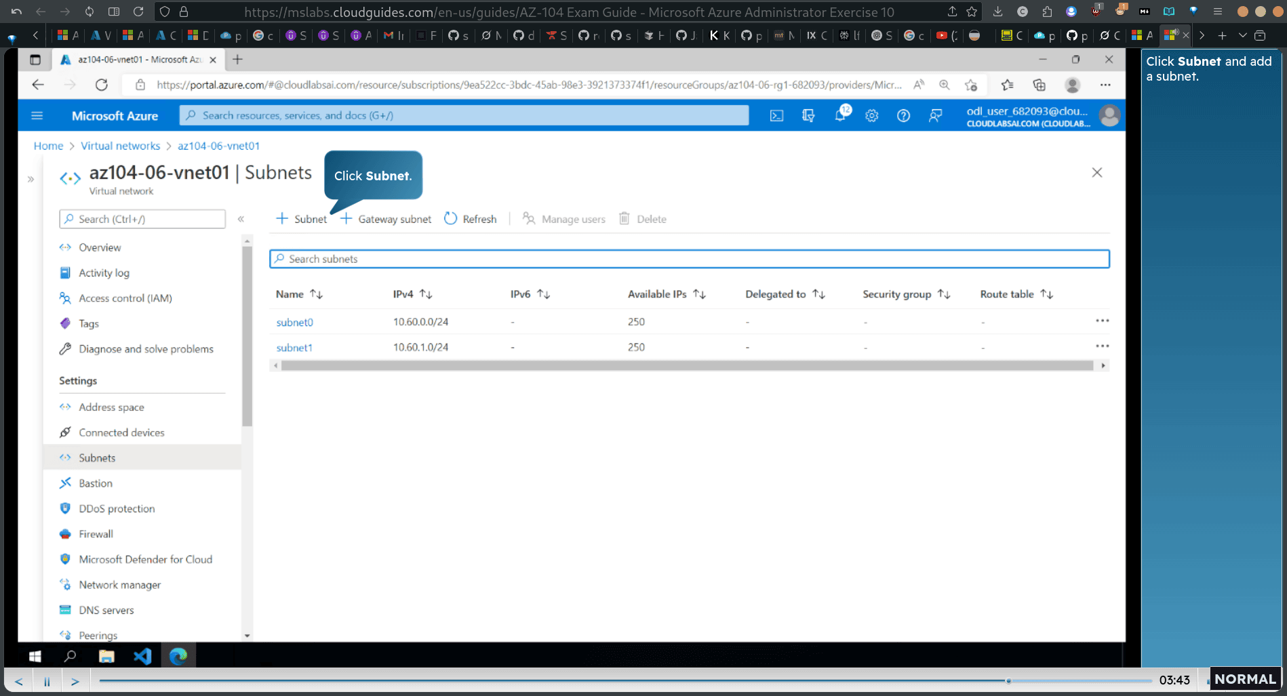This screenshot has height=696, width=1287.
Task: Expand the portal side panel chevrons
Action: coord(31,179)
